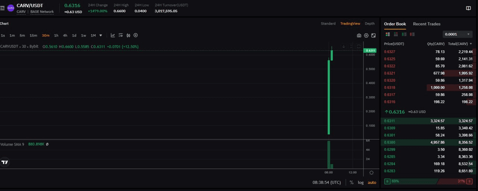This screenshot has height=191, width=478.
Task: Click the 24H Turnover(USDT) value 3,017,595.05
Action: [x=166, y=11]
